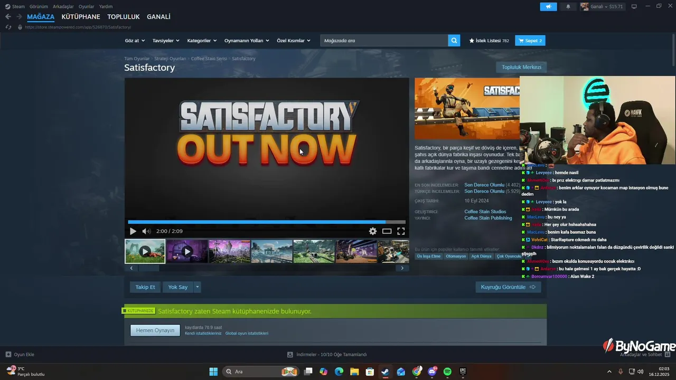Click the store search magnifier button
Screen dimensions: 676x380
tap(454, 40)
